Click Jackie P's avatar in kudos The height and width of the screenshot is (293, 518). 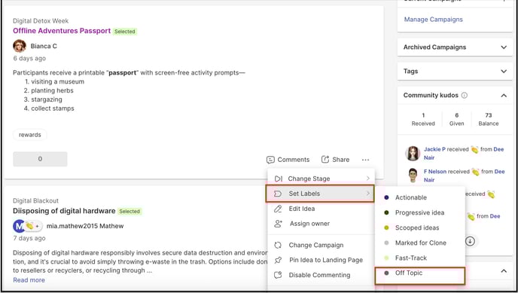click(413, 153)
